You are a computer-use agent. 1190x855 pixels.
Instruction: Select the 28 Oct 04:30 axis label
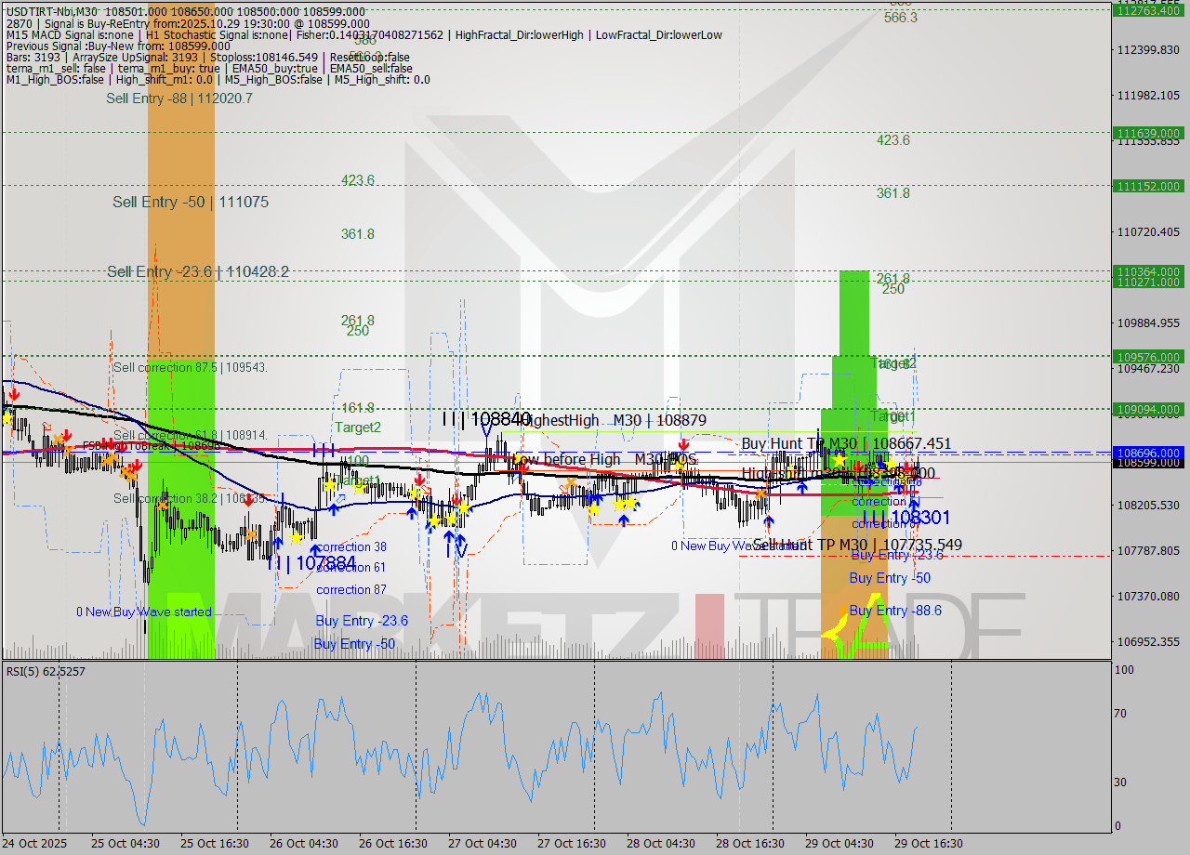(x=661, y=844)
